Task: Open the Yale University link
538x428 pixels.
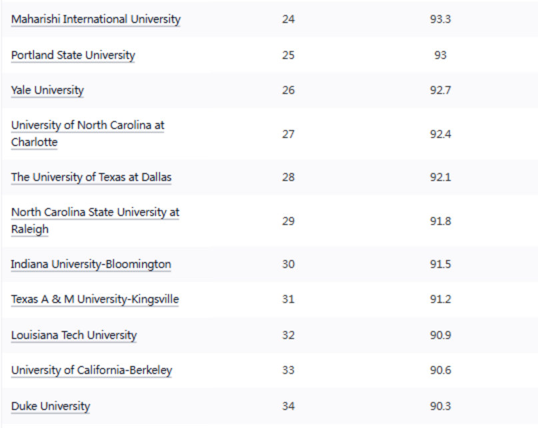Action: pyautogui.click(x=47, y=90)
